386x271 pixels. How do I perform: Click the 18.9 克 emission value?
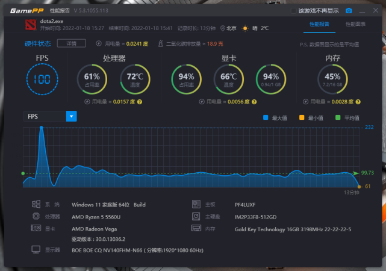(x=215, y=44)
